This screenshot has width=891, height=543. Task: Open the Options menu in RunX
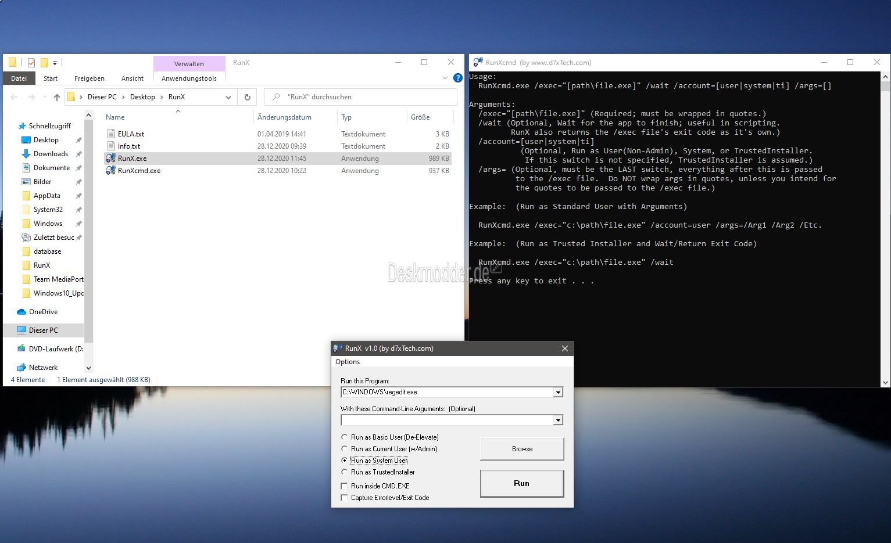click(x=348, y=362)
